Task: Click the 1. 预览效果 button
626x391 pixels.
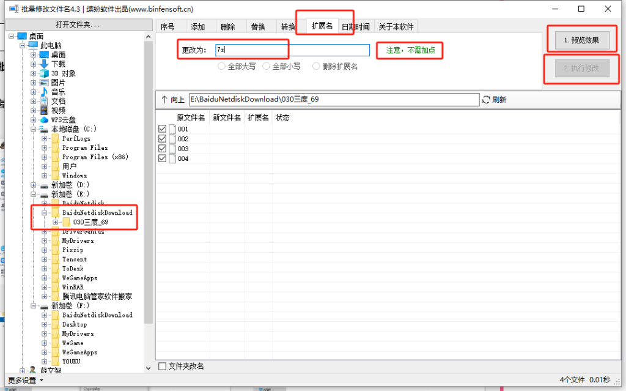Action: coord(578,41)
